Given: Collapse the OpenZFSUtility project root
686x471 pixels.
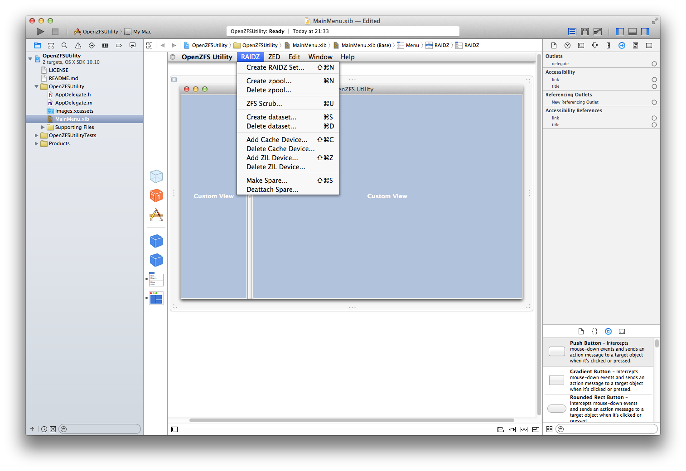Looking at the screenshot, I should (x=30, y=59).
